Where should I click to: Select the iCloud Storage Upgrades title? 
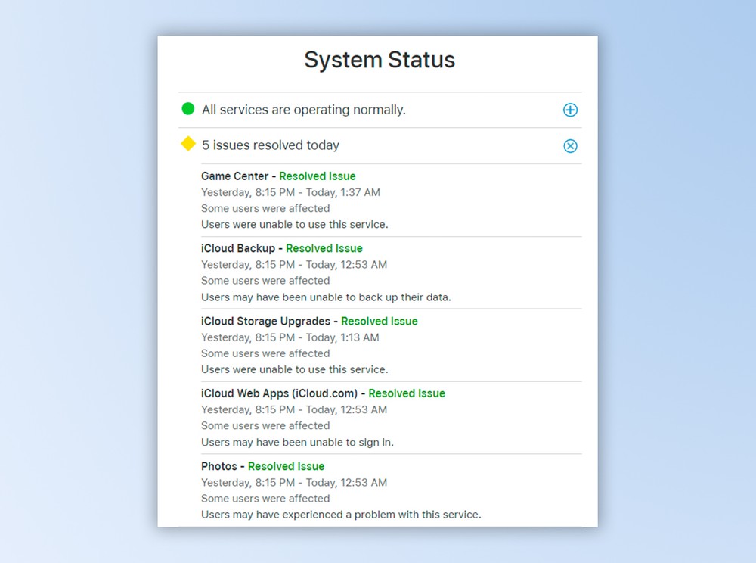[x=265, y=321]
